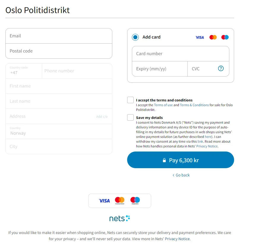This screenshot has height=250, width=254.
Task: Click the footer Mastercard logo
Action: (119, 200)
